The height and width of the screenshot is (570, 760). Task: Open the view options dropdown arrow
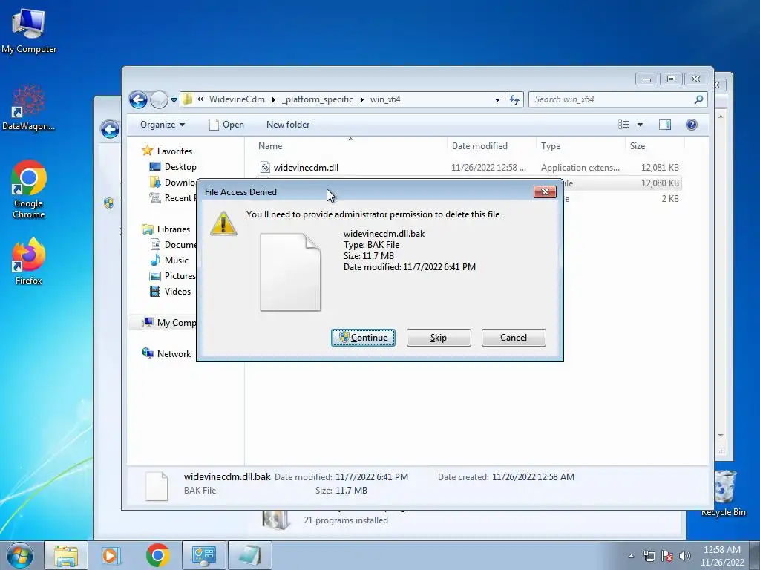click(x=640, y=125)
